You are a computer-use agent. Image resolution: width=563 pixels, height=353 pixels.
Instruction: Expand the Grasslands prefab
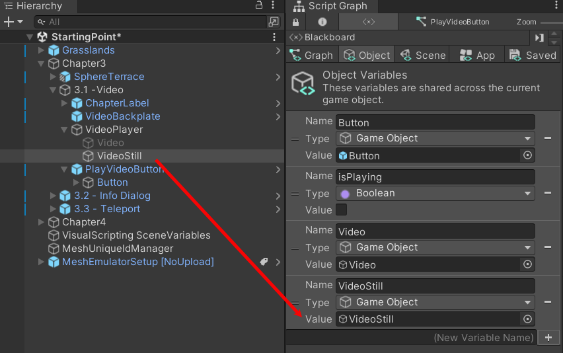tap(41, 50)
